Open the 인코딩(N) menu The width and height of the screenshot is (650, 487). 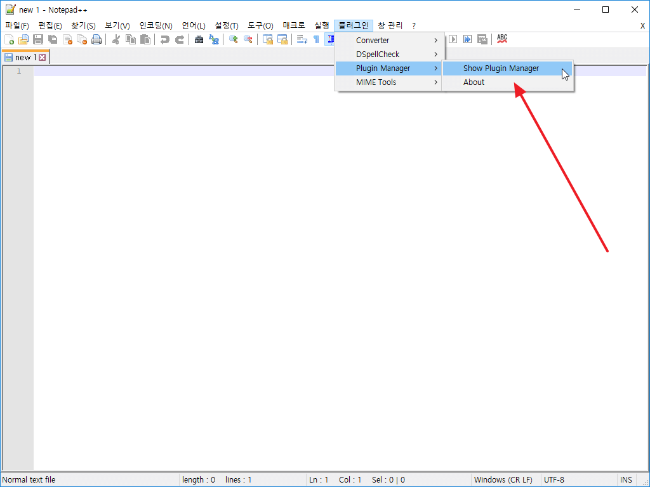156,25
